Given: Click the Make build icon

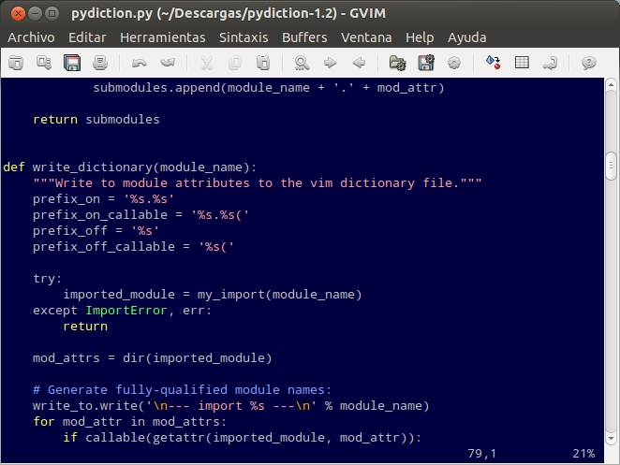Looking at the screenshot, I should 493,63.
